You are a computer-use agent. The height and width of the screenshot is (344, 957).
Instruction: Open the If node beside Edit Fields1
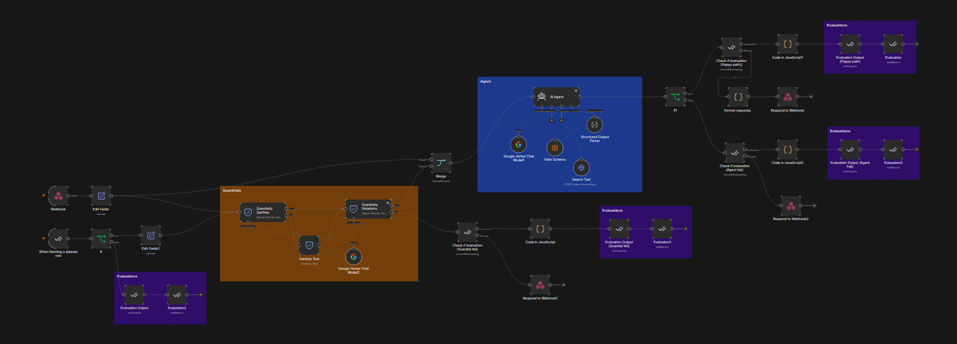101,239
